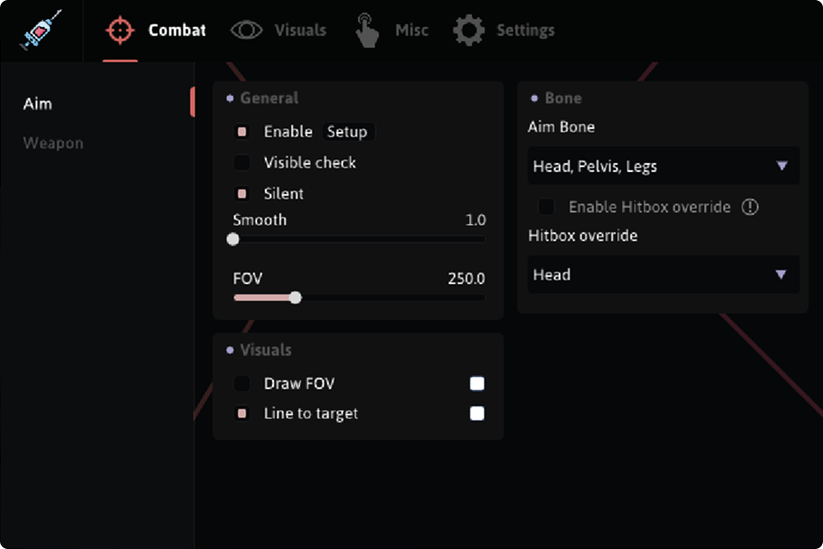823x549 pixels.
Task: Expand the Hitbox override Head dropdown
Action: tap(663, 274)
